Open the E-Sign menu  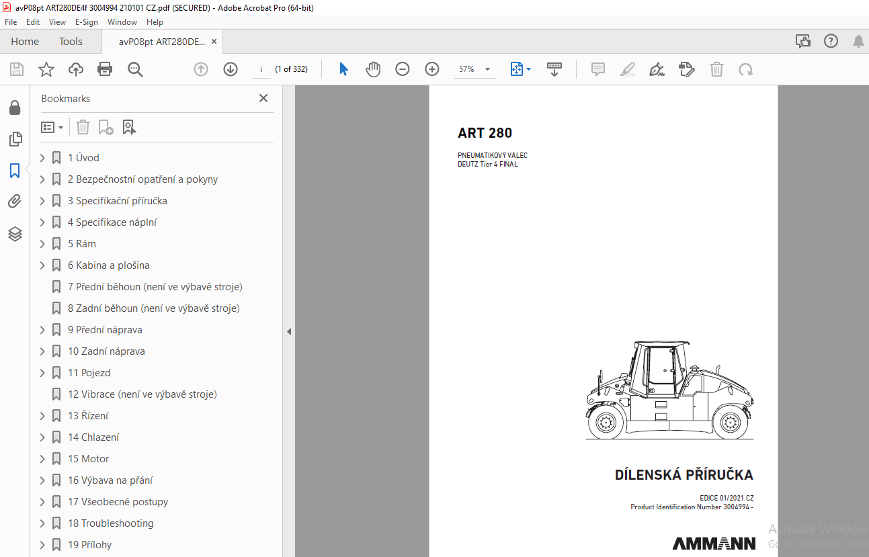pyautogui.click(x=87, y=22)
